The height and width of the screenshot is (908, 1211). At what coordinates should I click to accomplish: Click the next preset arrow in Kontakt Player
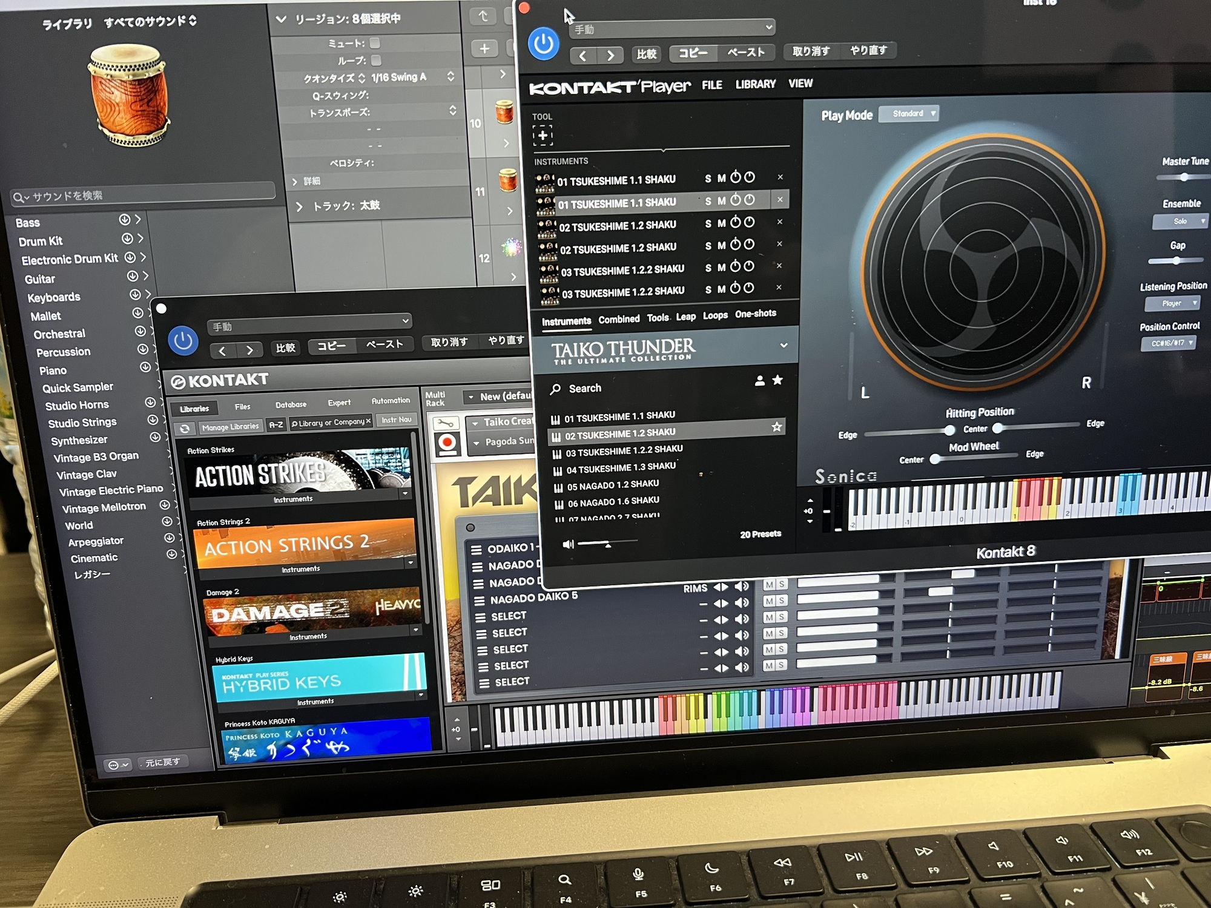click(x=610, y=56)
